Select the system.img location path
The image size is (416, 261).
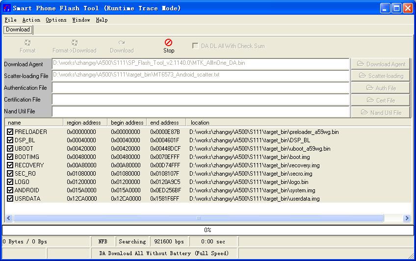[x=252, y=190]
